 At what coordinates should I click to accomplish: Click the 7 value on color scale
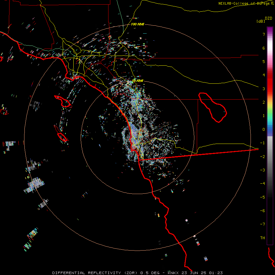tap(264, 34)
